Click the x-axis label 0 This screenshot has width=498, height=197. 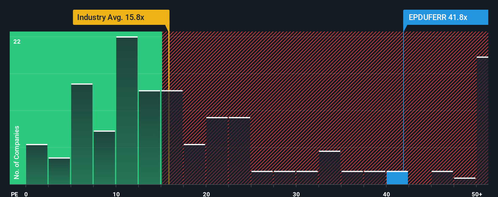click(x=26, y=194)
